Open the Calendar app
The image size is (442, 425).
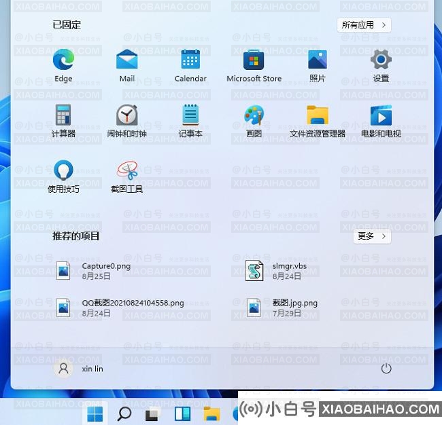190,65
